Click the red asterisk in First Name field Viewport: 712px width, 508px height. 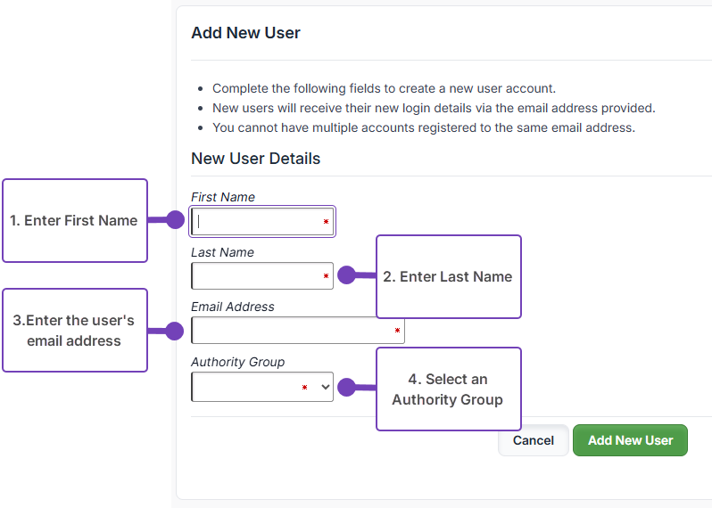tap(326, 222)
